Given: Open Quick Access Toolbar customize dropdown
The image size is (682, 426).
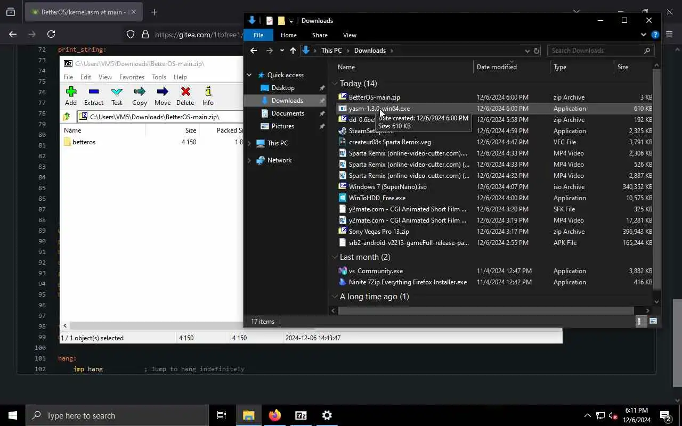Looking at the screenshot, I should click(x=291, y=21).
